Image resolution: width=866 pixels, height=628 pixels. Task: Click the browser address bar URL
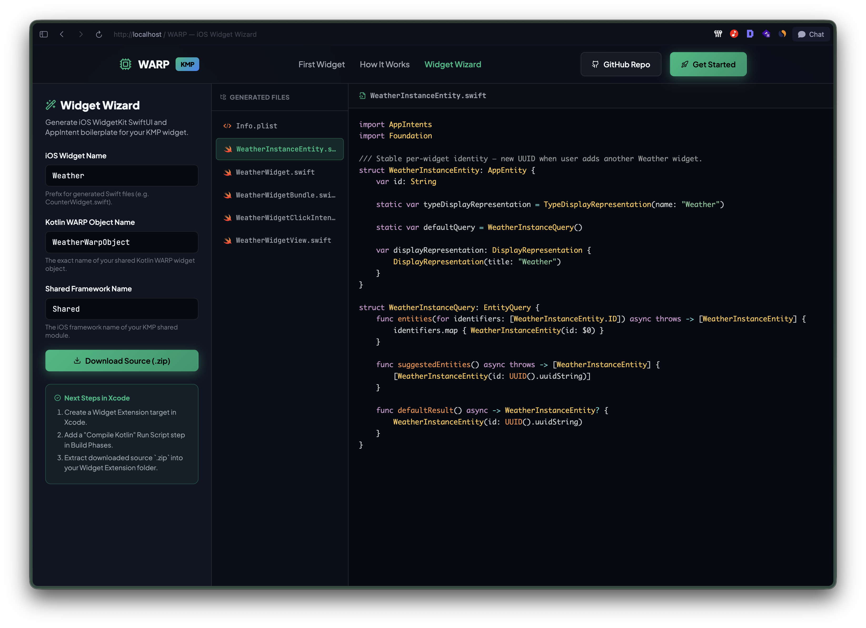185,34
